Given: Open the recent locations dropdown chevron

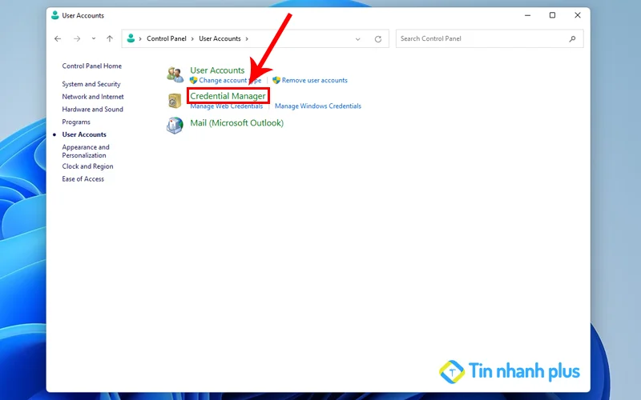Looking at the screenshot, I should coord(94,38).
